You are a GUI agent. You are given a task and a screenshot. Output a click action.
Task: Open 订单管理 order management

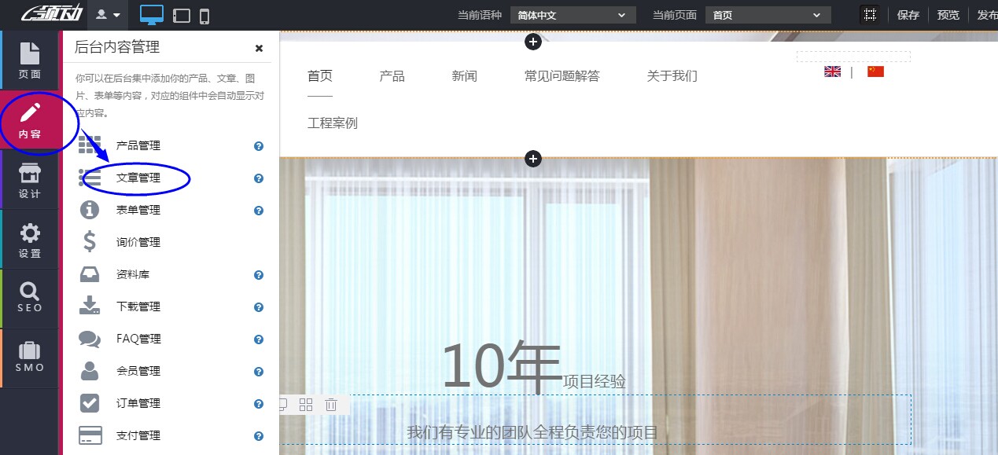tap(139, 403)
